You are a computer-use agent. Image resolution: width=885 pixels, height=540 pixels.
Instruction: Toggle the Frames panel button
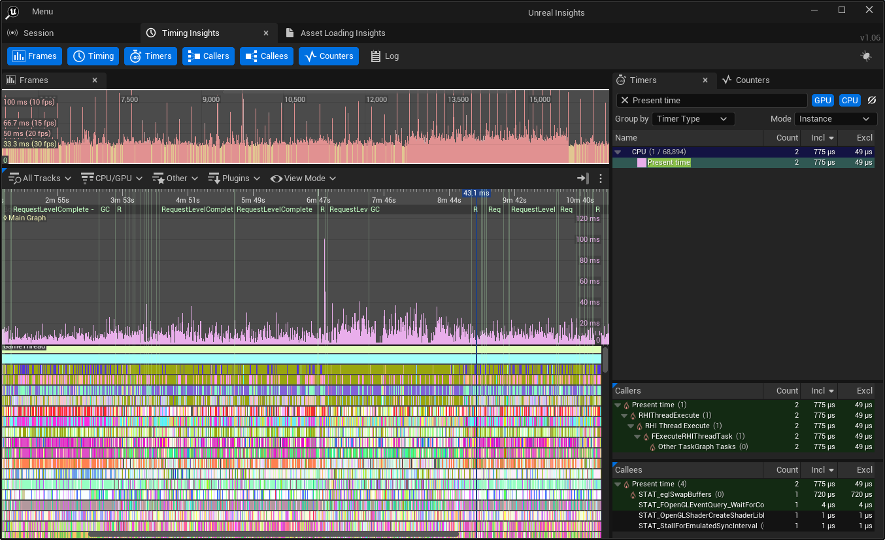click(x=35, y=56)
